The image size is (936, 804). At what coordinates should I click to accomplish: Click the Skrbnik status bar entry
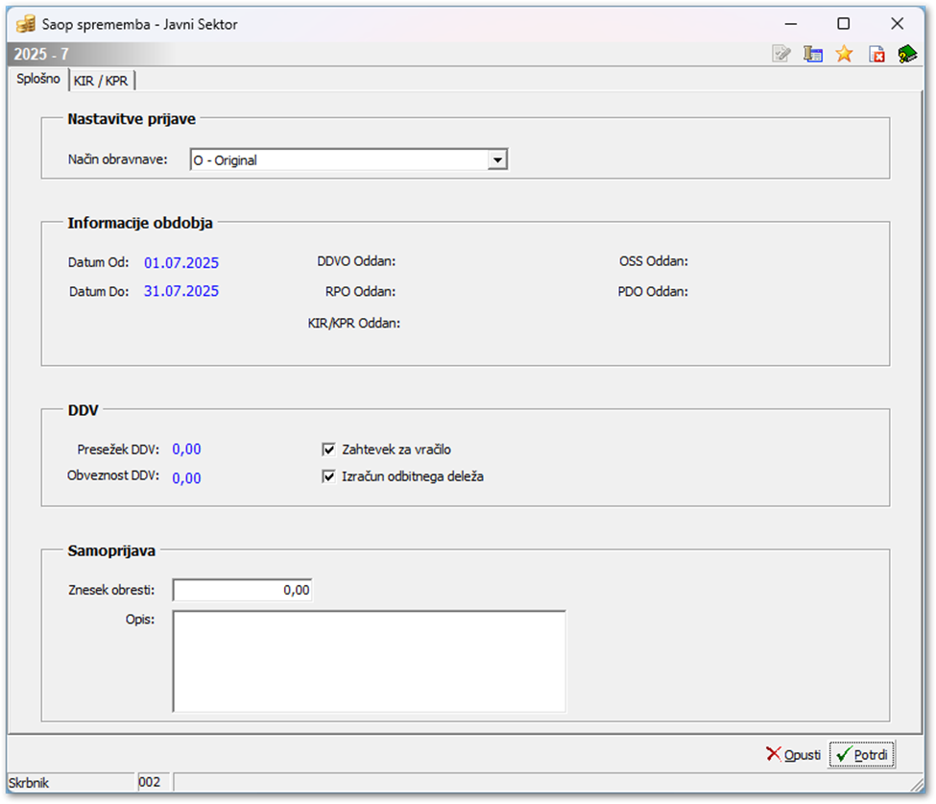(x=29, y=783)
